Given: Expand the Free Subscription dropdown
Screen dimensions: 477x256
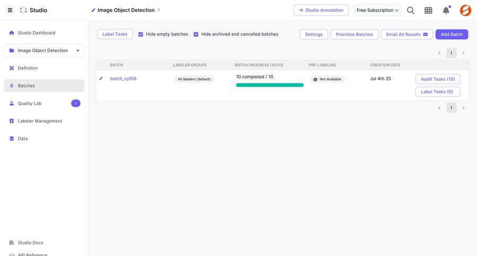Looking at the screenshot, I should point(377,10).
